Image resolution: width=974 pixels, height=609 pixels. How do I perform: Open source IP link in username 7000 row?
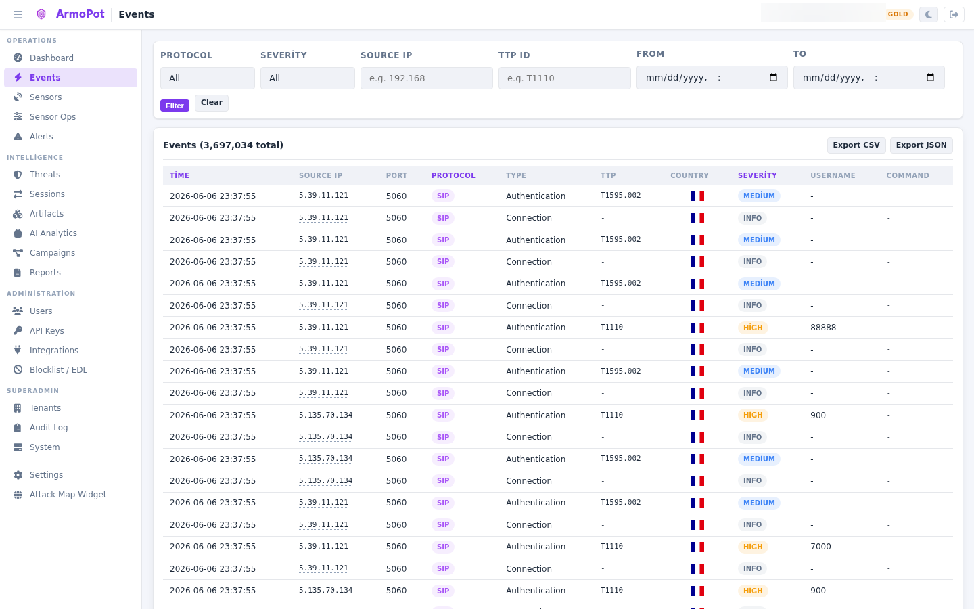point(323,547)
